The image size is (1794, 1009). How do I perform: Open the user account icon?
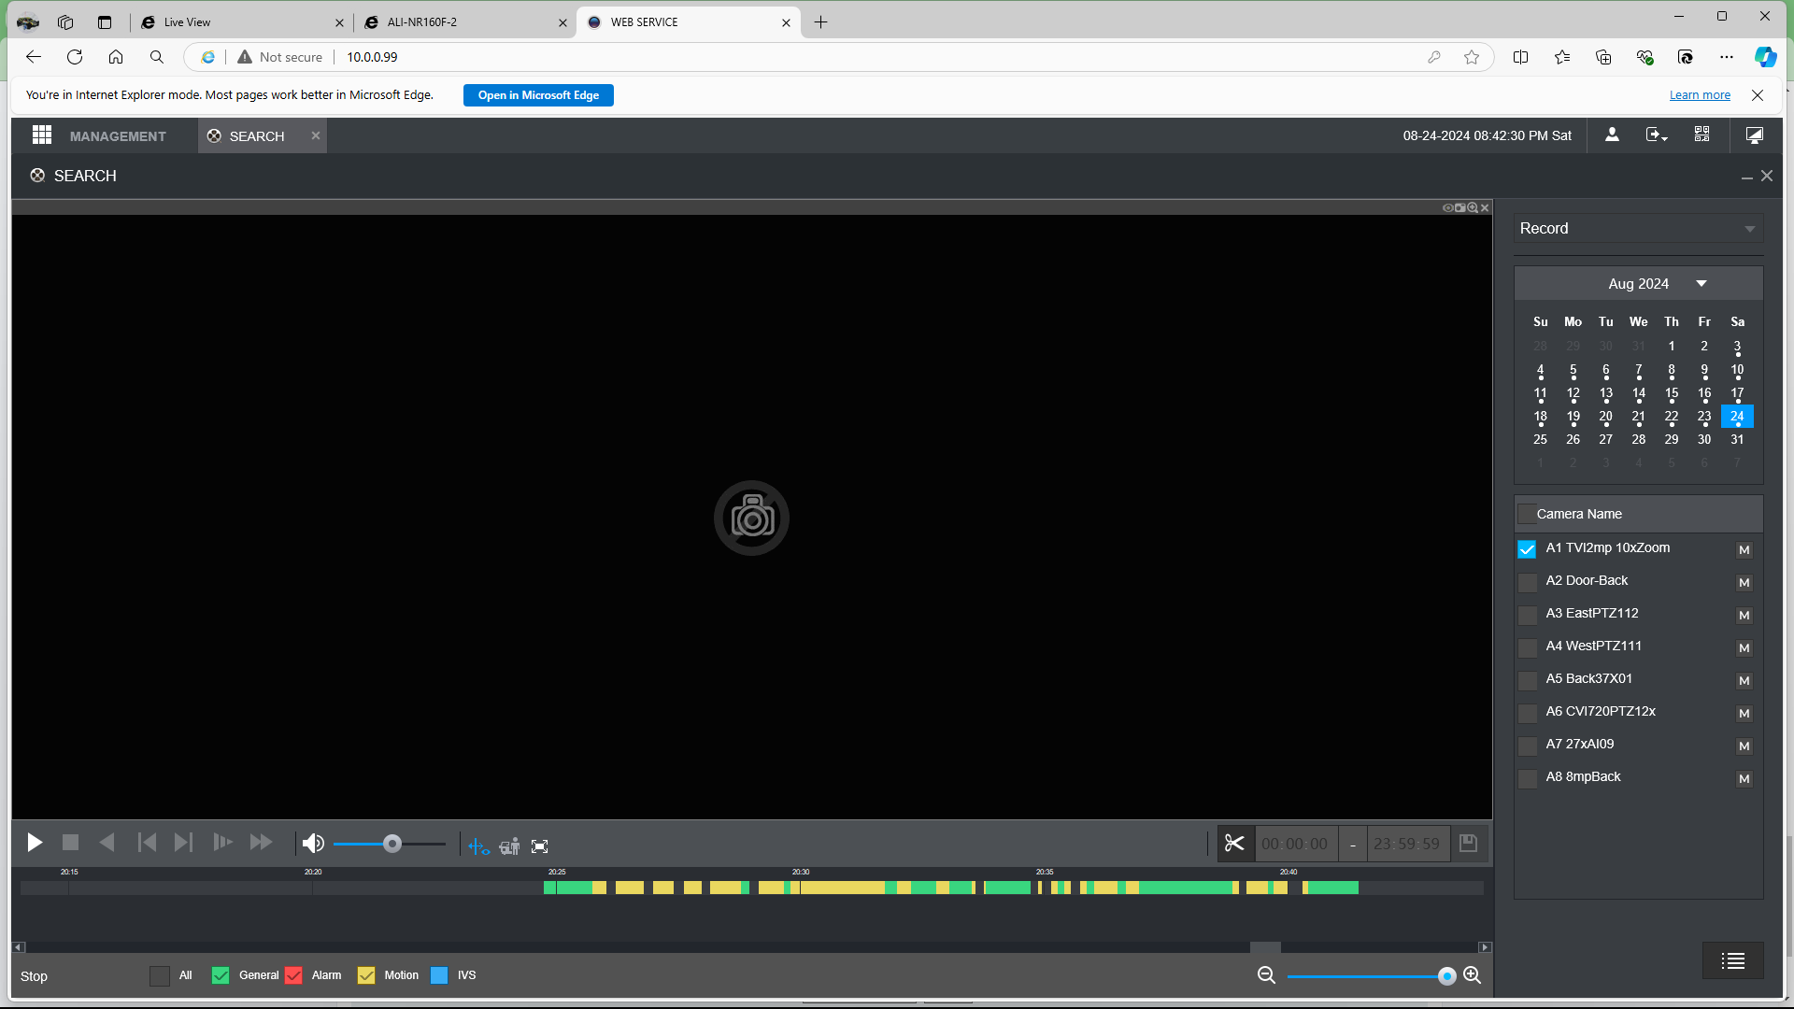coord(1612,135)
